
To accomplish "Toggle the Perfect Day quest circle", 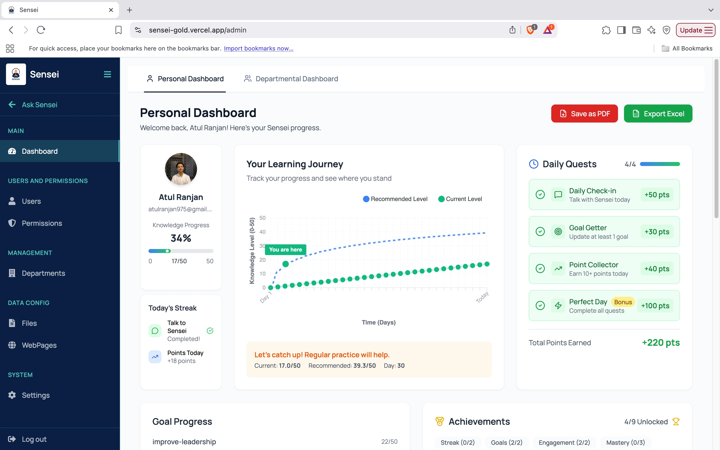I will [x=540, y=305].
